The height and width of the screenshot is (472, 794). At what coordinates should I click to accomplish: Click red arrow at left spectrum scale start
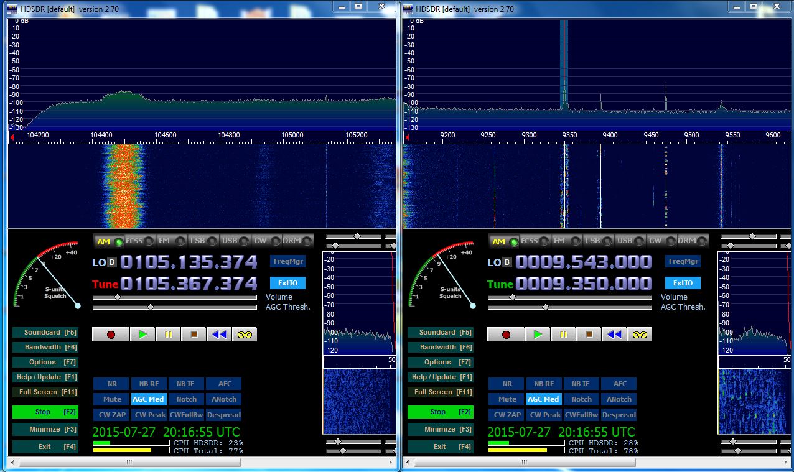coord(12,137)
